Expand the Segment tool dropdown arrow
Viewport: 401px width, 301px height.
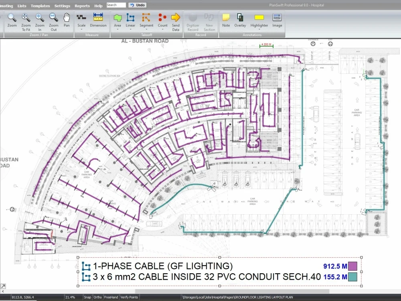(146, 29)
